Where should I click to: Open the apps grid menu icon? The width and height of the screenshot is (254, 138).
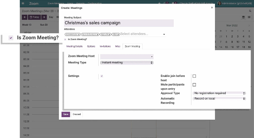pos(23,3)
